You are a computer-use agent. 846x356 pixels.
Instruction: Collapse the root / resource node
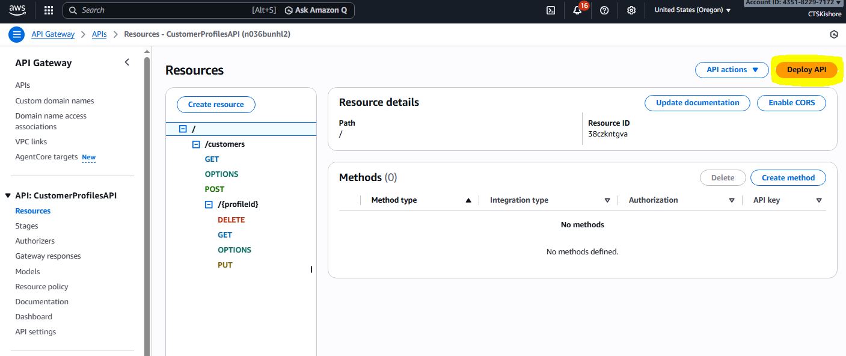[183, 129]
